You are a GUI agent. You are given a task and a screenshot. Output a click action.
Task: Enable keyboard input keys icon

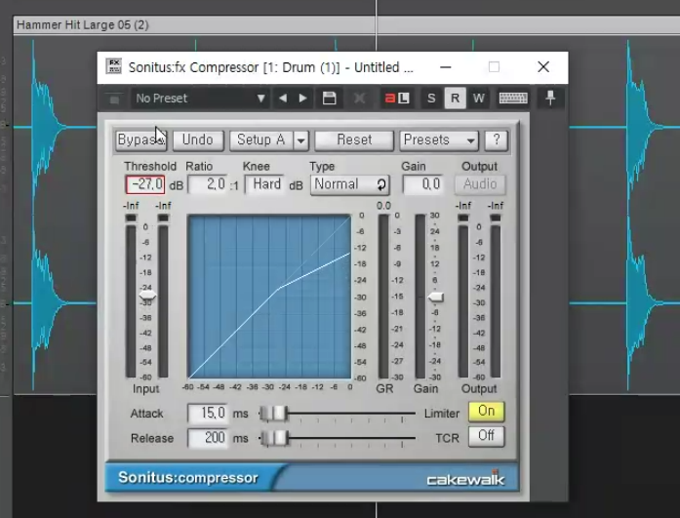(x=513, y=99)
